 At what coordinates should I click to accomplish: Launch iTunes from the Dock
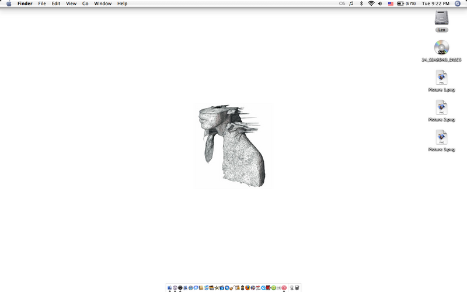(206, 288)
